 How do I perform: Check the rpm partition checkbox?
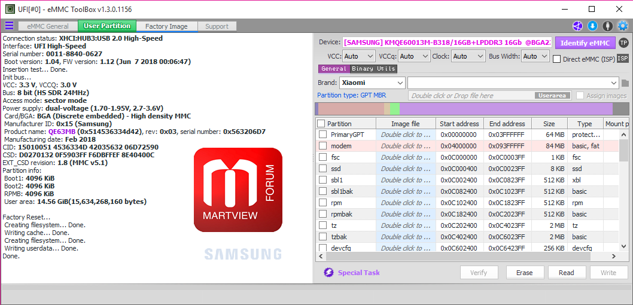[323, 203]
